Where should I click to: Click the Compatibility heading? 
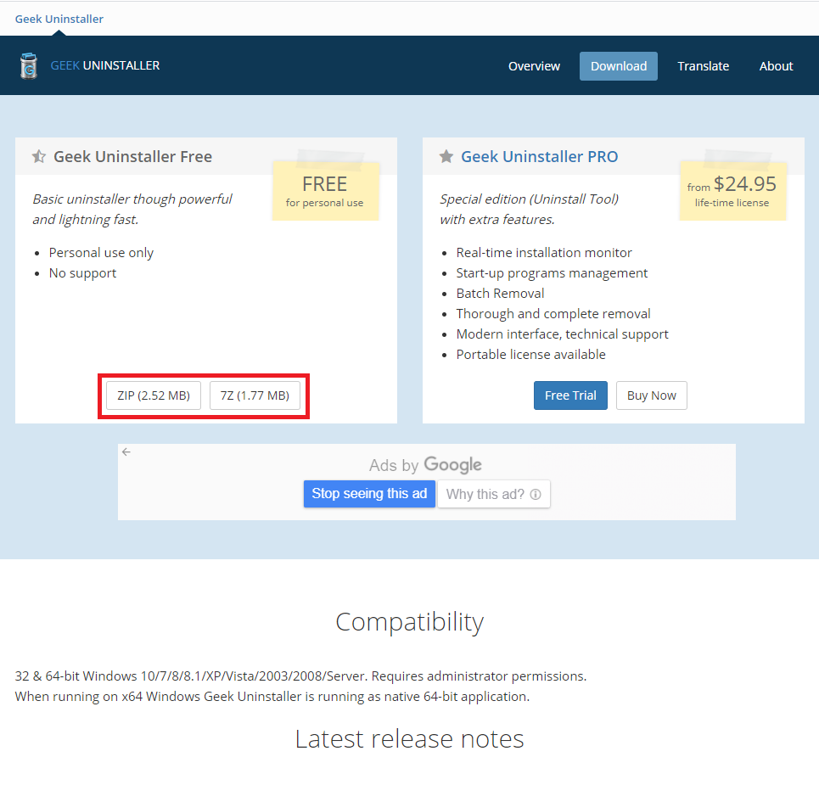pos(409,623)
